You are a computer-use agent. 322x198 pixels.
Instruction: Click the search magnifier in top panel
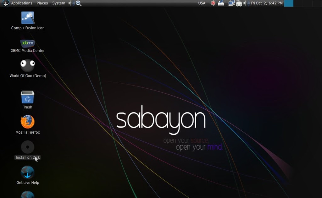(x=79, y=3)
